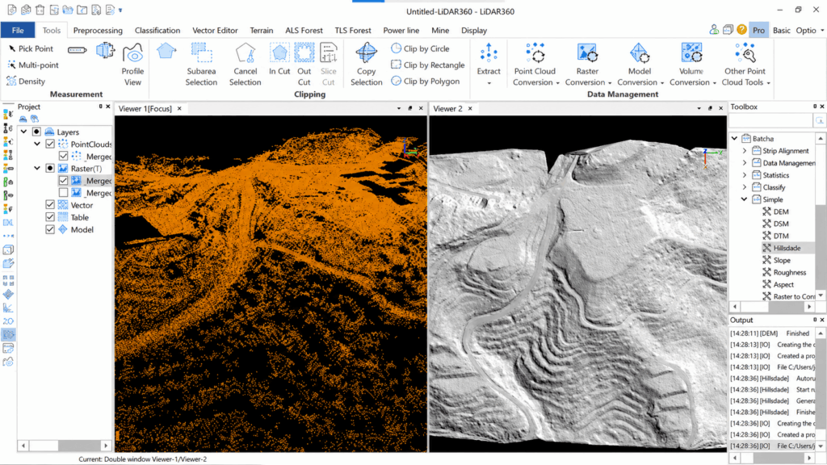827x465 pixels.
Task: Check the unchecked Merged raster layer
Action: coord(63,193)
